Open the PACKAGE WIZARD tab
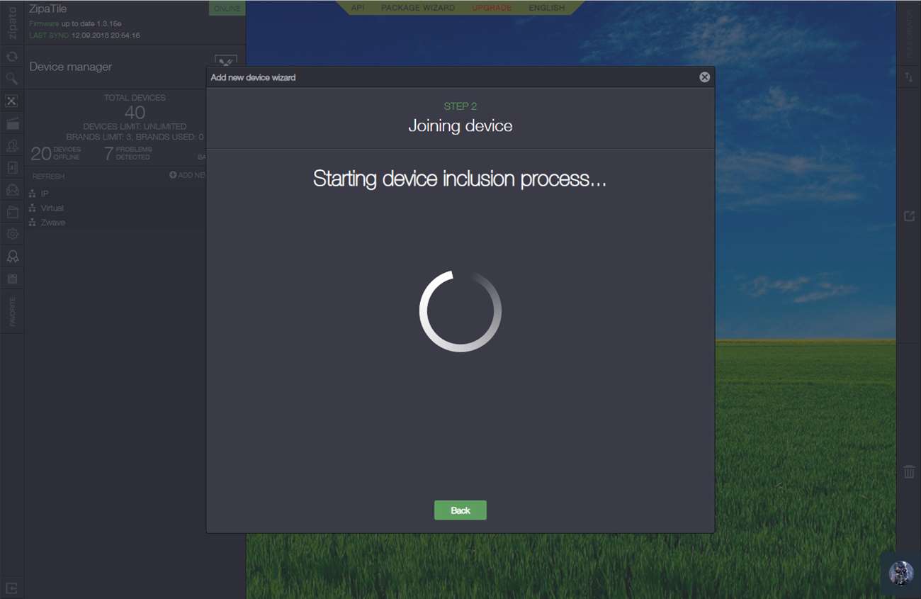The image size is (921, 599). click(x=418, y=8)
